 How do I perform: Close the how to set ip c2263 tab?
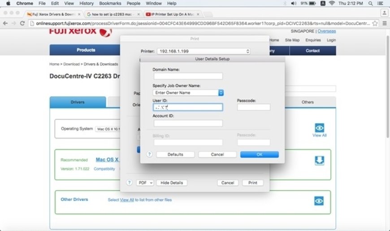139,14
